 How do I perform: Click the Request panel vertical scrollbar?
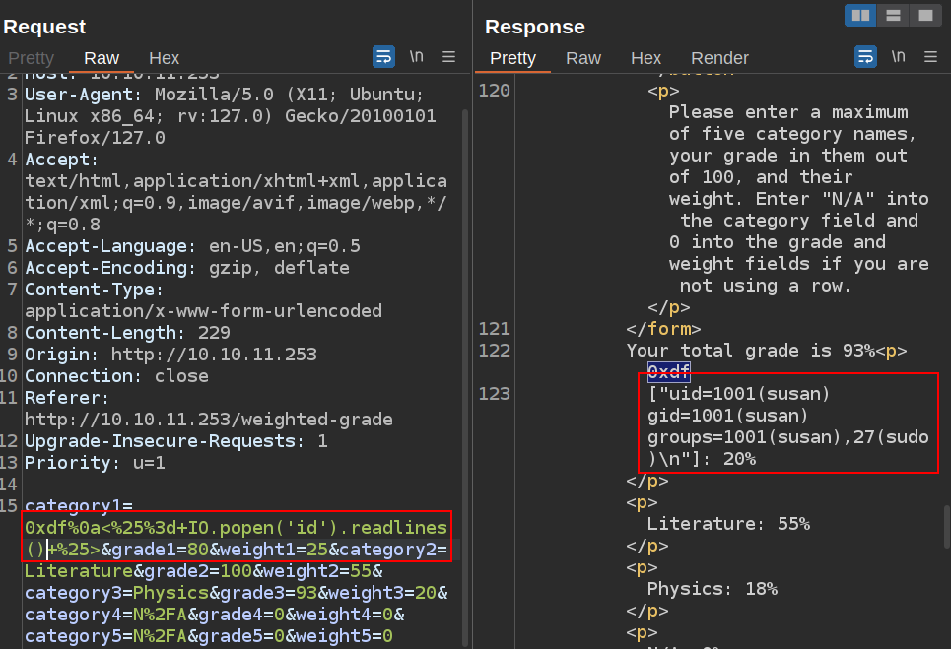pos(465,295)
